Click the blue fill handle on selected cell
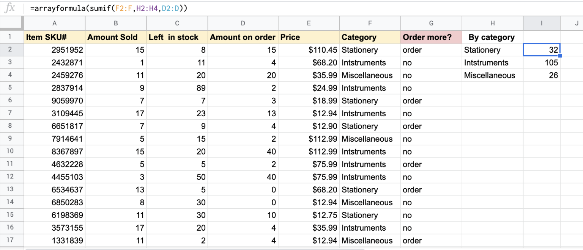 [559, 56]
